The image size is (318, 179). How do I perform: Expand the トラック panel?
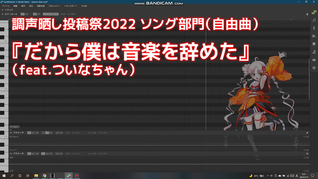2,10
